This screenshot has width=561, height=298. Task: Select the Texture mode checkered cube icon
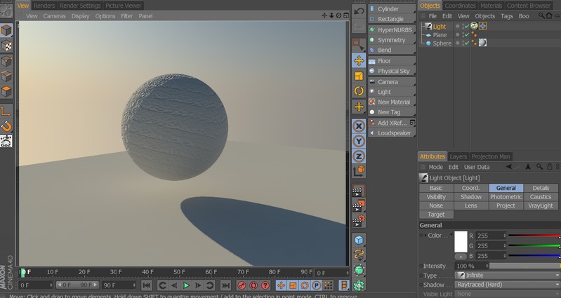6,46
